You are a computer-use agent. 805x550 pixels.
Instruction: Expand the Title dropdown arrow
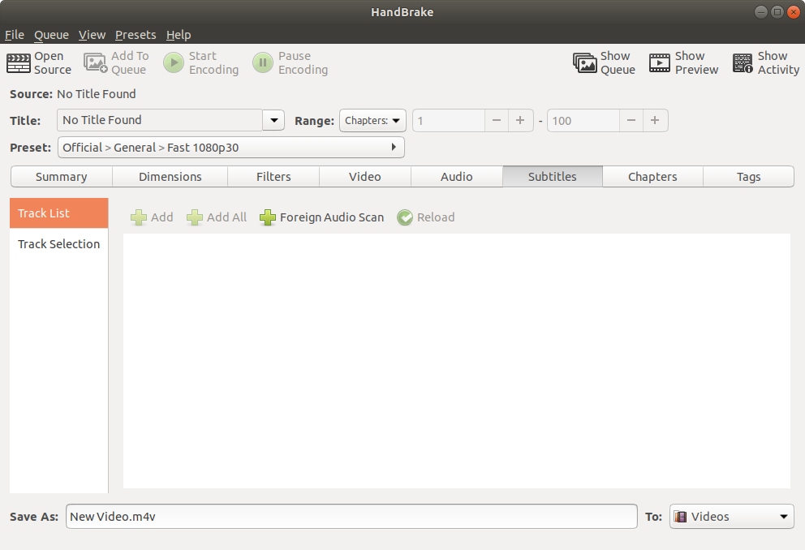(273, 120)
